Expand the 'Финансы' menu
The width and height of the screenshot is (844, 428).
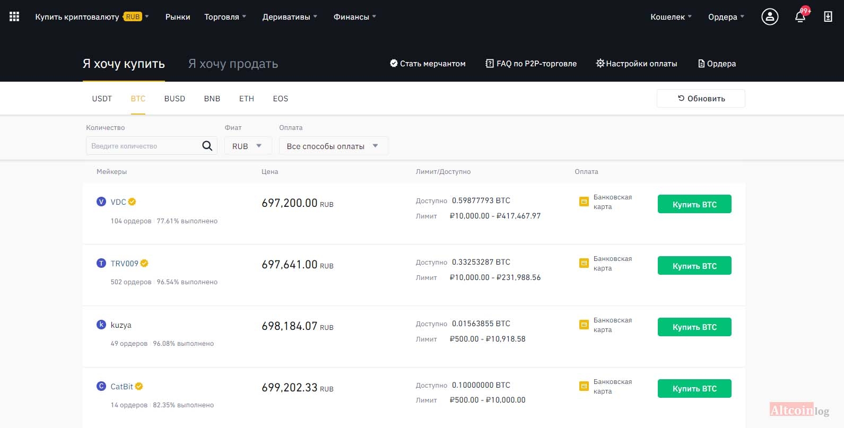[354, 16]
